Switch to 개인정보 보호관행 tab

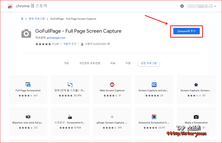(90, 63)
